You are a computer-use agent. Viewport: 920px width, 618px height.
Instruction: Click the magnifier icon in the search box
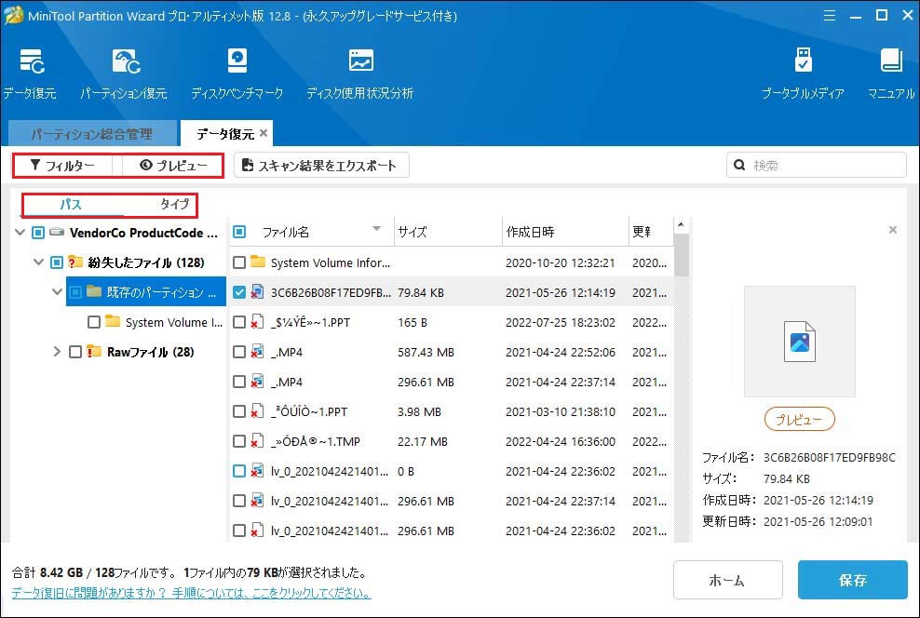[x=740, y=166]
